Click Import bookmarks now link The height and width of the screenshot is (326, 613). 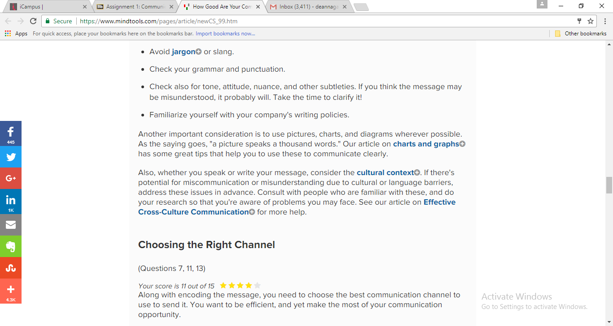click(225, 34)
